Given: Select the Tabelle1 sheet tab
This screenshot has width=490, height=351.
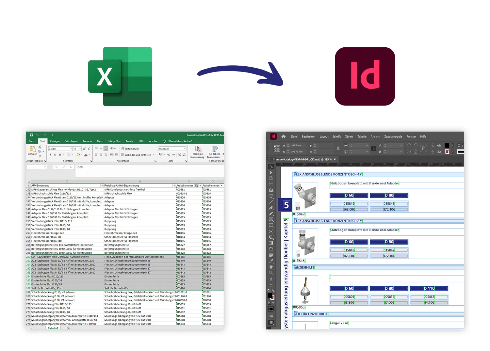Looking at the screenshot, I should (53, 328).
